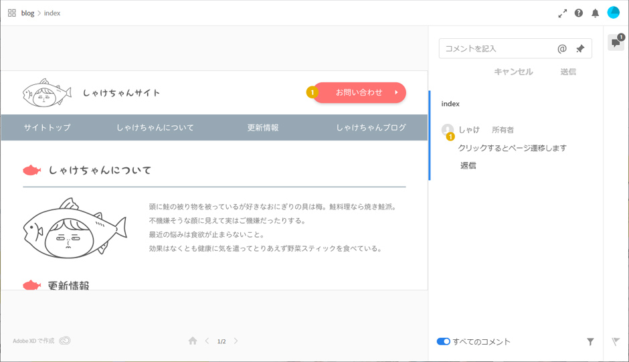Open the user profile avatar

tap(613, 13)
